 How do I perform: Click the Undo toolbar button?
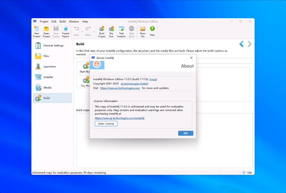pyautogui.click(x=76, y=31)
